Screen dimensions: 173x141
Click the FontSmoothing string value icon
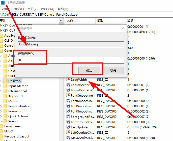coord(68,96)
